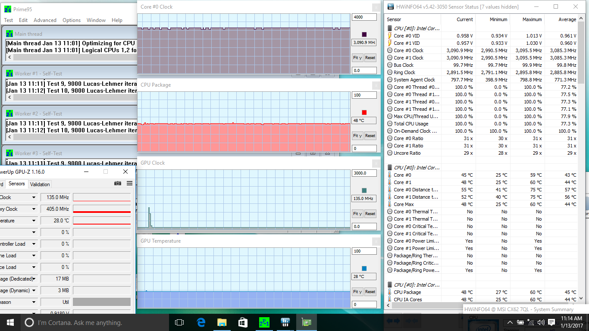Click the Worker #3 Self-Test window icon
This screenshot has width=589, height=331.
[x=9, y=153]
